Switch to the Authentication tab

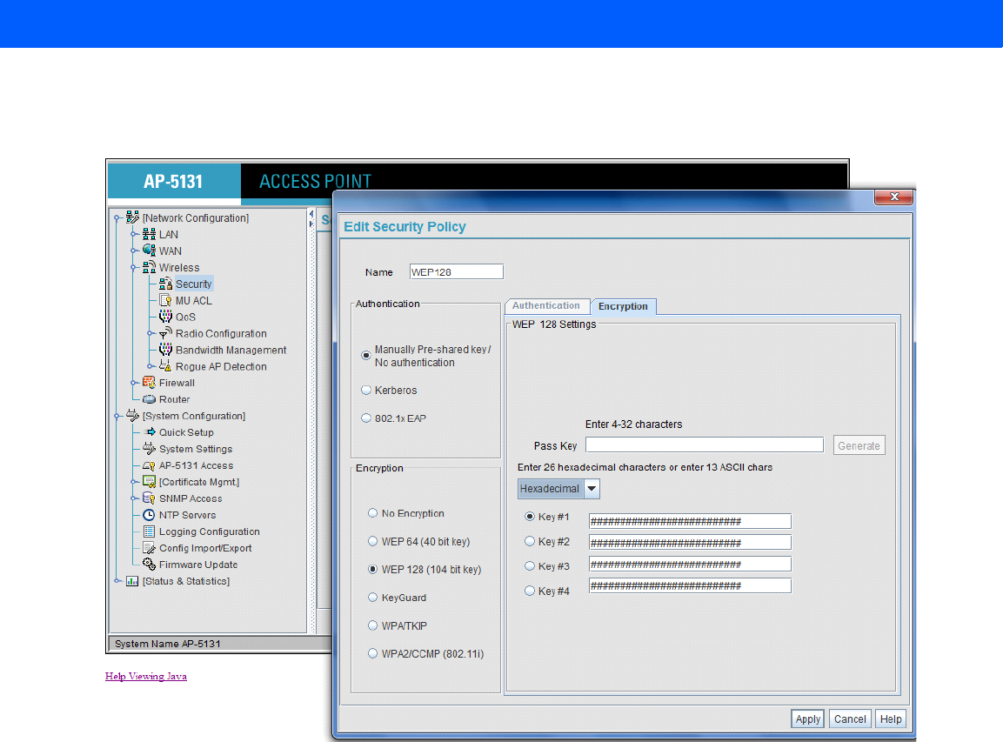point(546,305)
